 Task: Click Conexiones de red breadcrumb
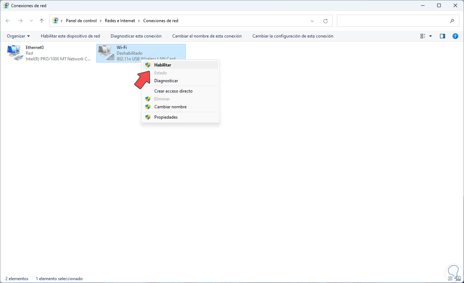(161, 21)
